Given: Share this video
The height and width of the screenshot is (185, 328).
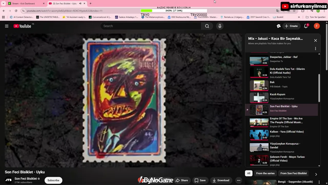Looking at the screenshot, I should click(182, 180).
